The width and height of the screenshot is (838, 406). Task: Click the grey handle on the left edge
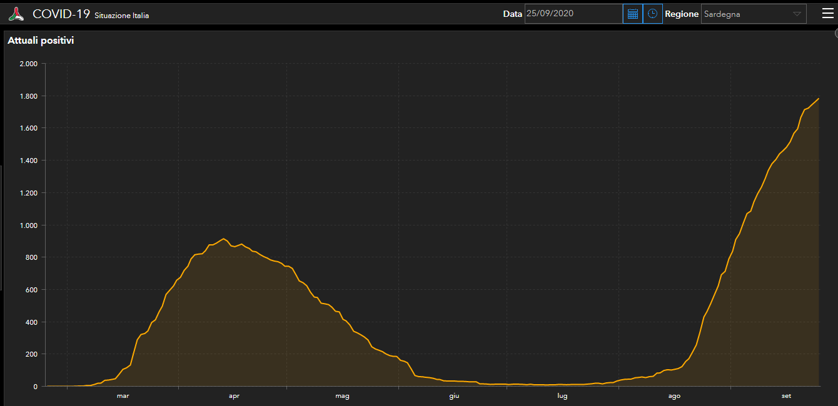click(x=1, y=228)
